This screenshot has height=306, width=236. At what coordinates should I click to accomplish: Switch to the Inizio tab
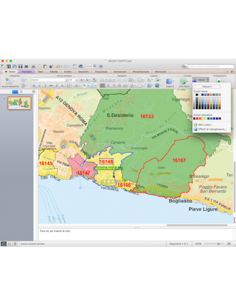click(10, 72)
